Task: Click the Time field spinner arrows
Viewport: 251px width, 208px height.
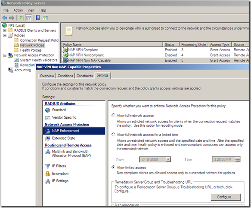Action: pos(238,159)
